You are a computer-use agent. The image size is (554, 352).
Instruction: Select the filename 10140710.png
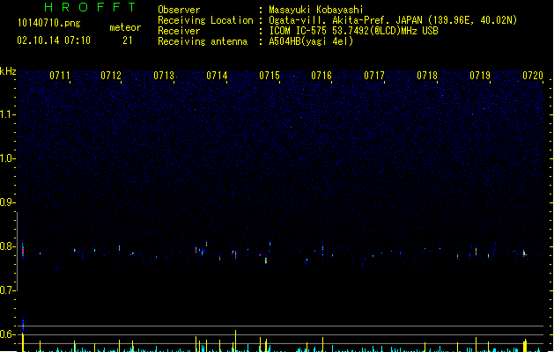[49, 23]
